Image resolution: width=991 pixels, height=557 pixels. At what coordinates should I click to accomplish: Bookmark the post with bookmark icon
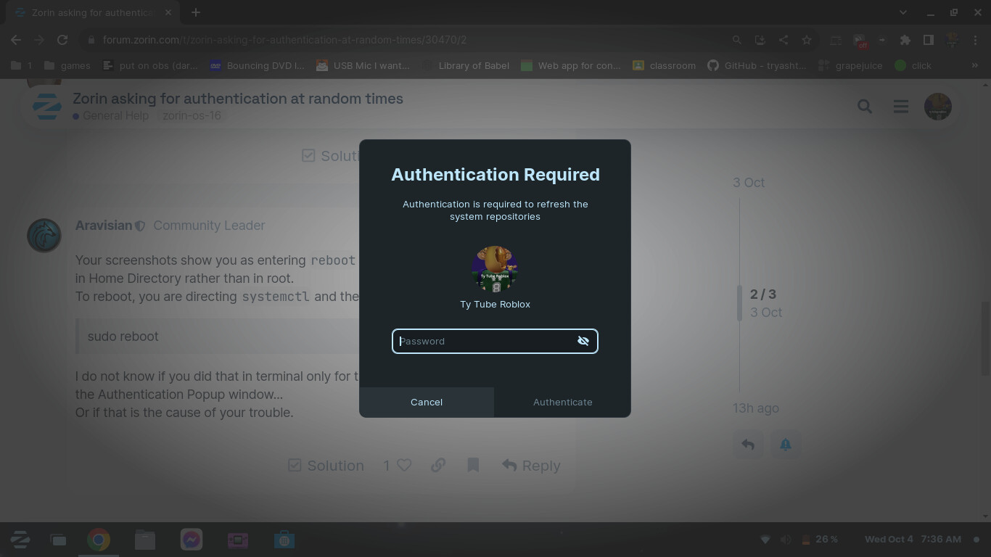pos(473,466)
